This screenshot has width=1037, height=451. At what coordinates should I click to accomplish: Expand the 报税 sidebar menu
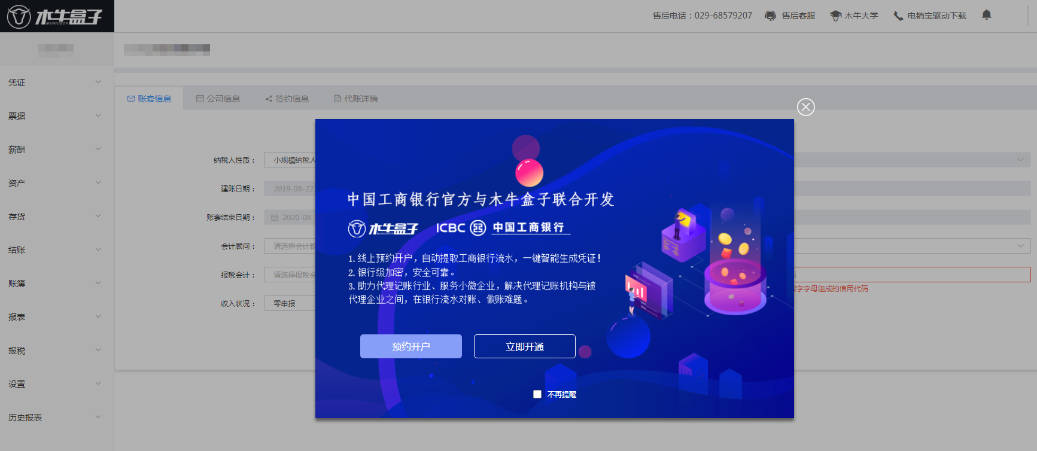pyautogui.click(x=57, y=351)
